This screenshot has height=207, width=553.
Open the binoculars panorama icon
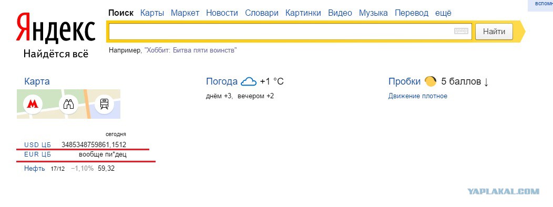(68, 104)
